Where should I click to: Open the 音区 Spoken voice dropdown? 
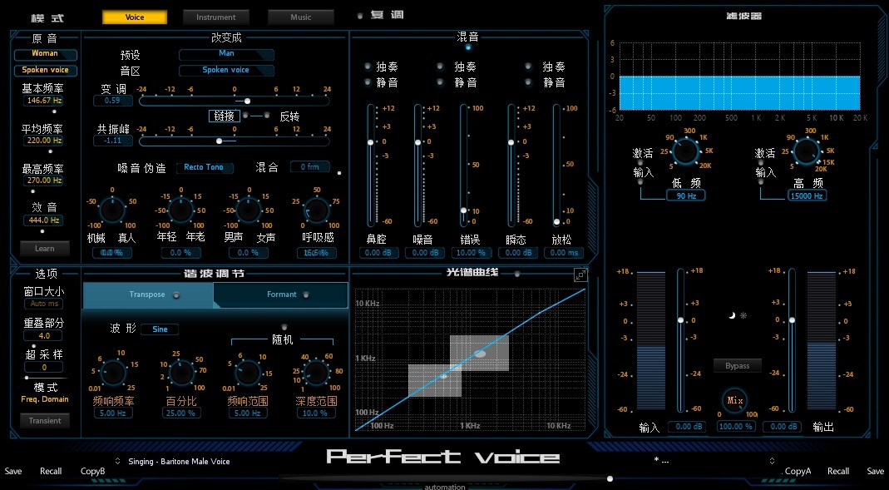(x=226, y=71)
